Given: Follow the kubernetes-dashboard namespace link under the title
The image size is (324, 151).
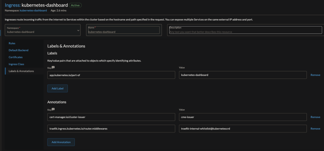Looking at the screenshot, I should coord(34,10).
